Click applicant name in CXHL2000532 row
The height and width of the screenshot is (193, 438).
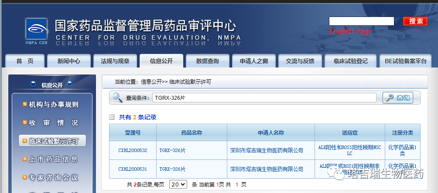pos(267,151)
